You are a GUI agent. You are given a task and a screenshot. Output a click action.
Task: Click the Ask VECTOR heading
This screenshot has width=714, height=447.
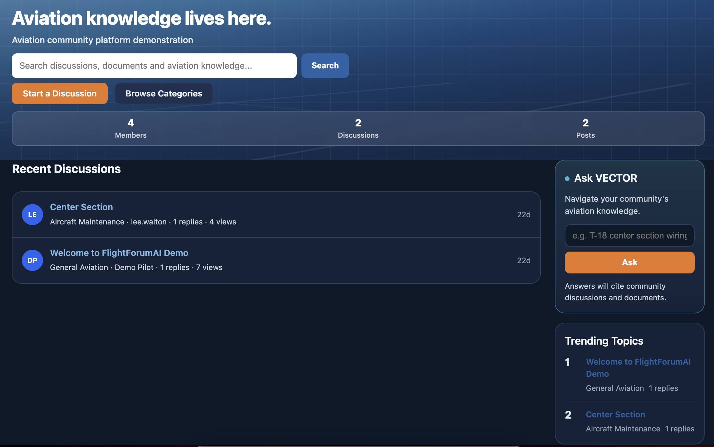tap(606, 178)
